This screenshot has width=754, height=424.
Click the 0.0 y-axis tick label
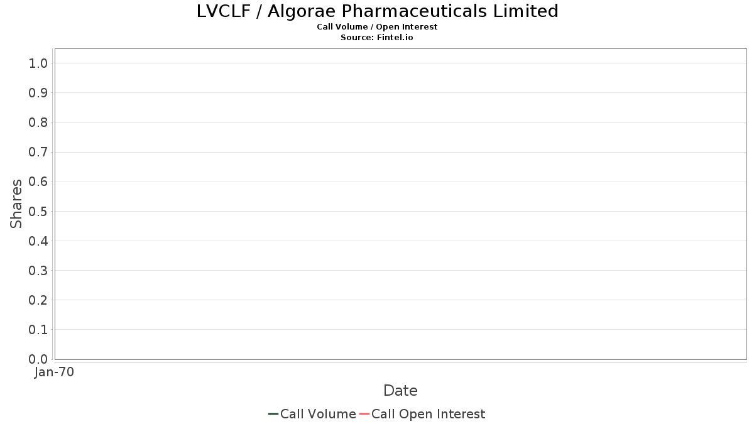pyautogui.click(x=38, y=359)
